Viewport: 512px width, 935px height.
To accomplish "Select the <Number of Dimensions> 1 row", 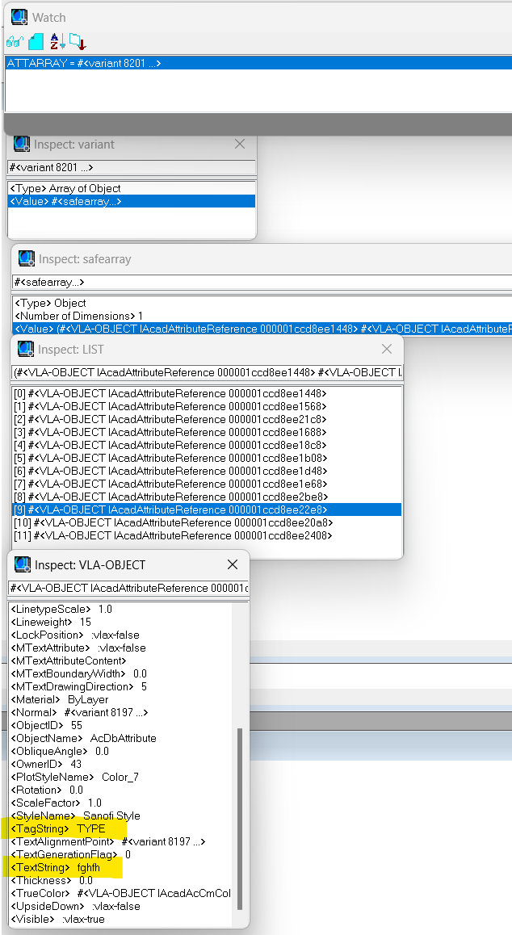I will (x=262, y=316).
